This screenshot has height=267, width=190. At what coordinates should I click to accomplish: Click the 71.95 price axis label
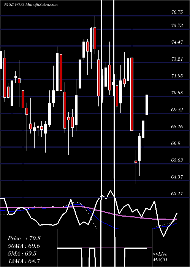[177, 76]
